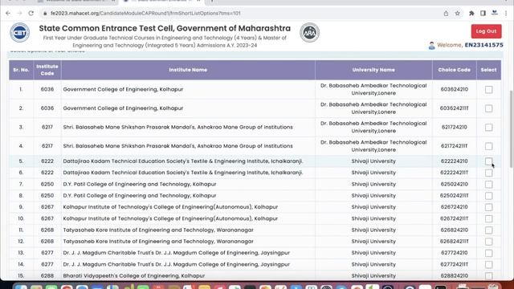Click the browser forward arrow

point(19,14)
